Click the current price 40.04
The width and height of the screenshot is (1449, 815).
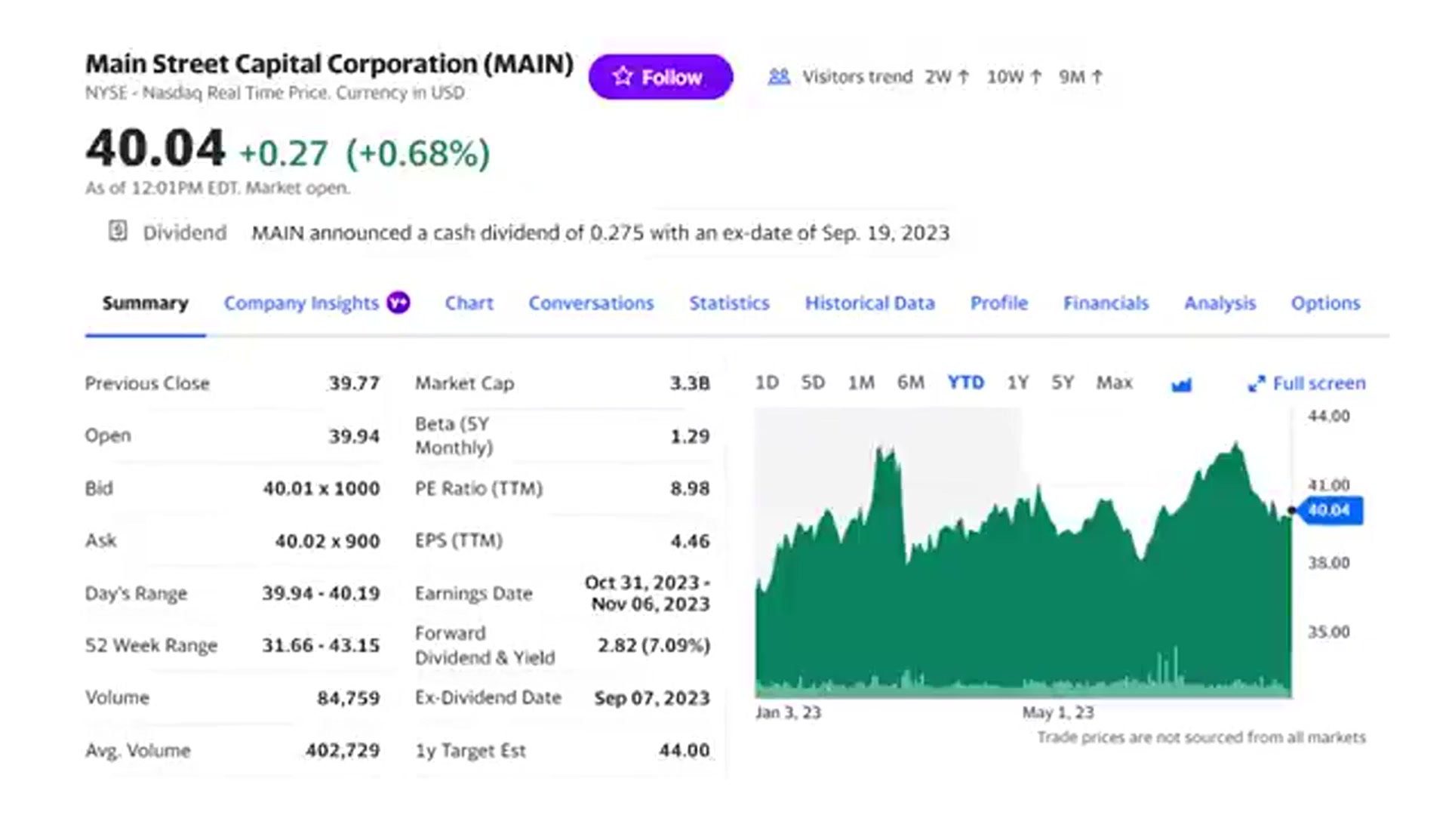pyautogui.click(x=155, y=148)
